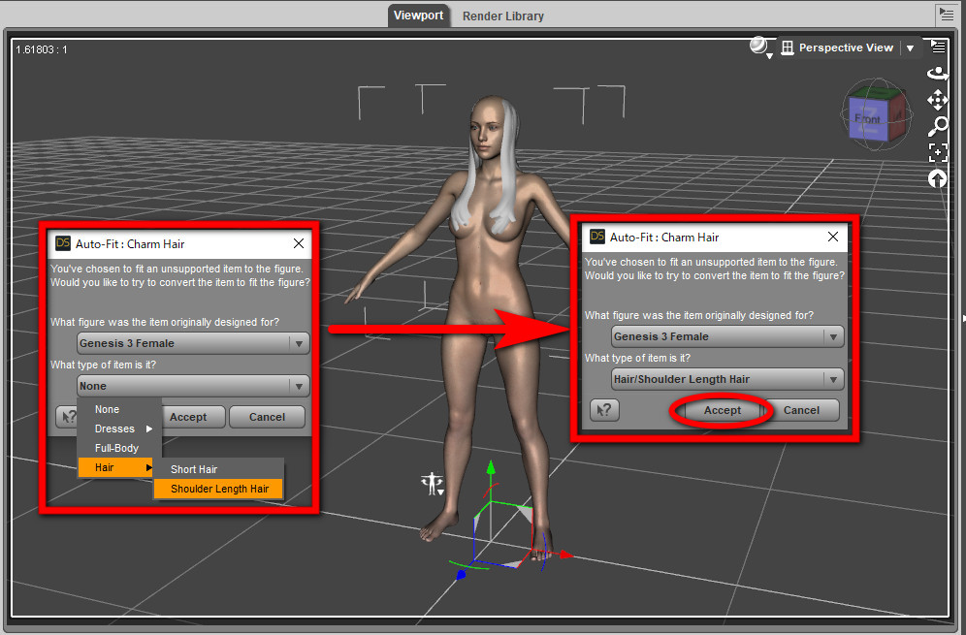Select Short Hair in the submenu

194,469
